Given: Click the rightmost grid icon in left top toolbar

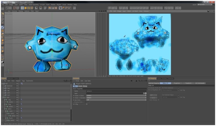Looking at the screenshot, I should 74,8.
